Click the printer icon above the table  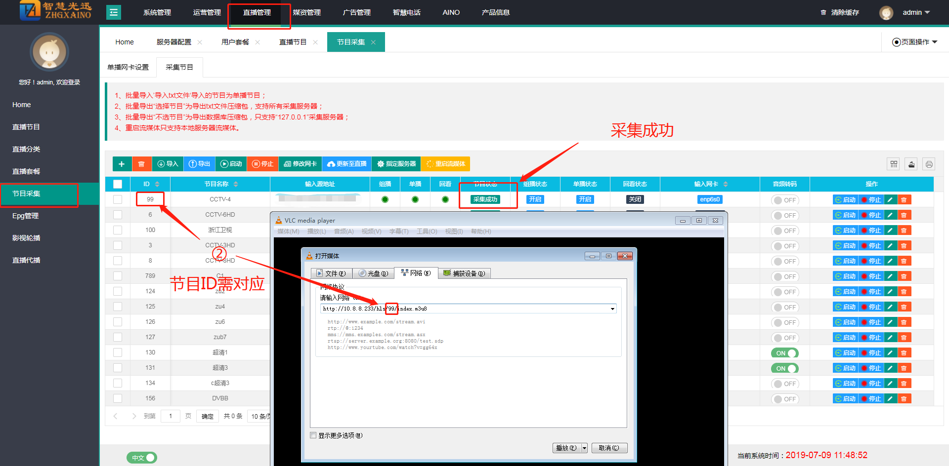(929, 164)
